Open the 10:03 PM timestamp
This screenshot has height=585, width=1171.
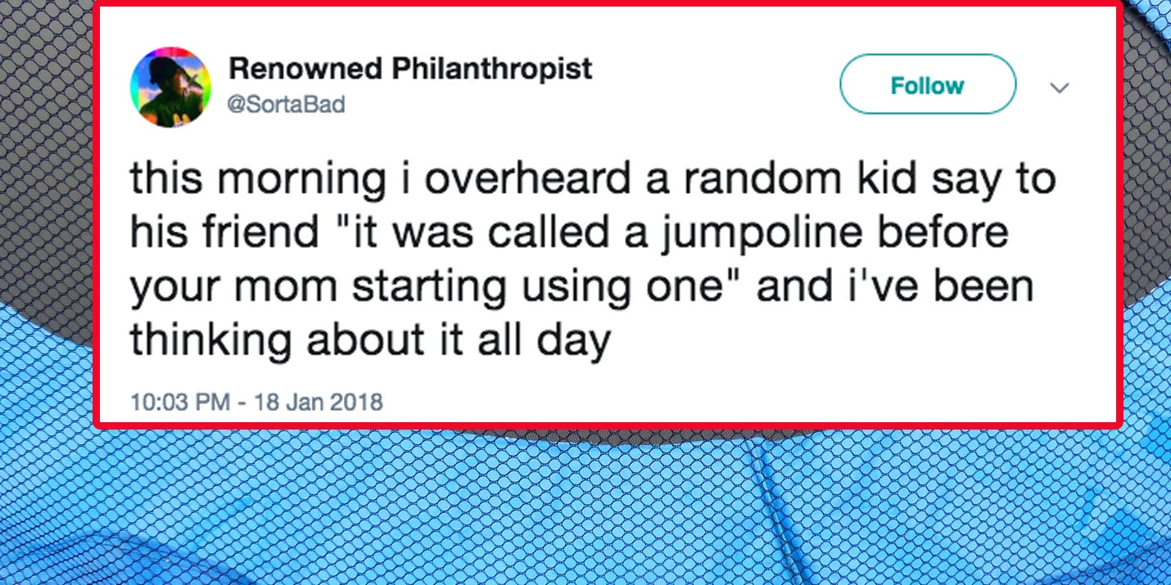point(179,402)
